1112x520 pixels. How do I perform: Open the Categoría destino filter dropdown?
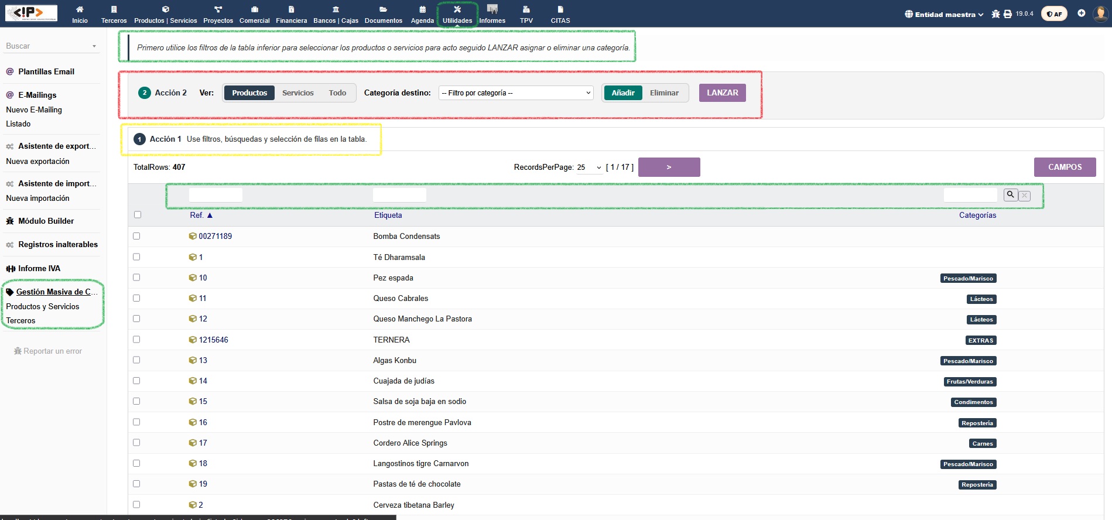coord(516,93)
